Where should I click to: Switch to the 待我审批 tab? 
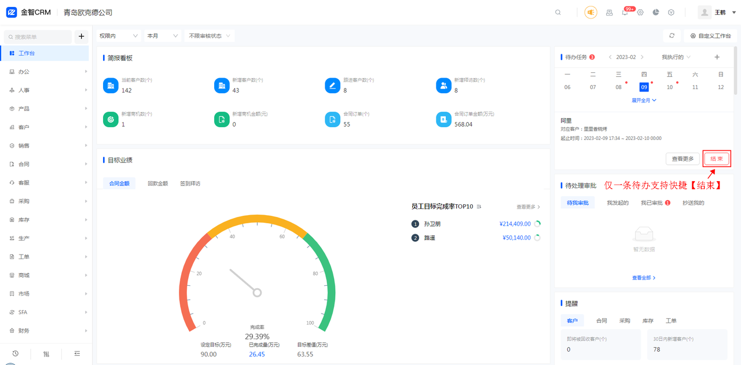pyautogui.click(x=578, y=203)
